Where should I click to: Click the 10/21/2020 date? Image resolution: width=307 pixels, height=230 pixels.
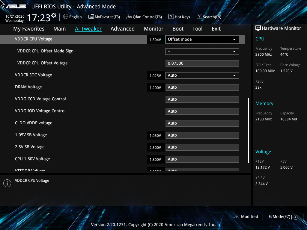[15, 16]
